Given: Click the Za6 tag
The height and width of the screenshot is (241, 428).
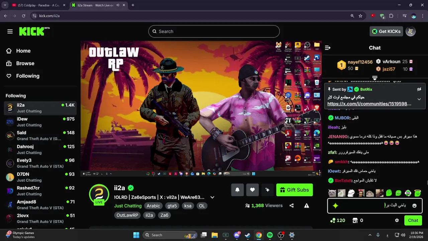Looking at the screenshot, I should (165, 215).
